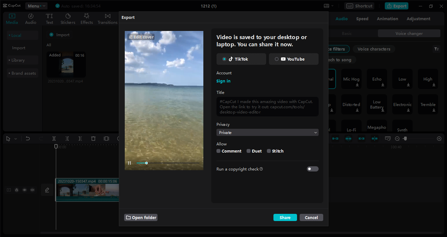This screenshot has height=237, width=447.
Task: Download the Tremble voice filter
Action: (x=434, y=110)
